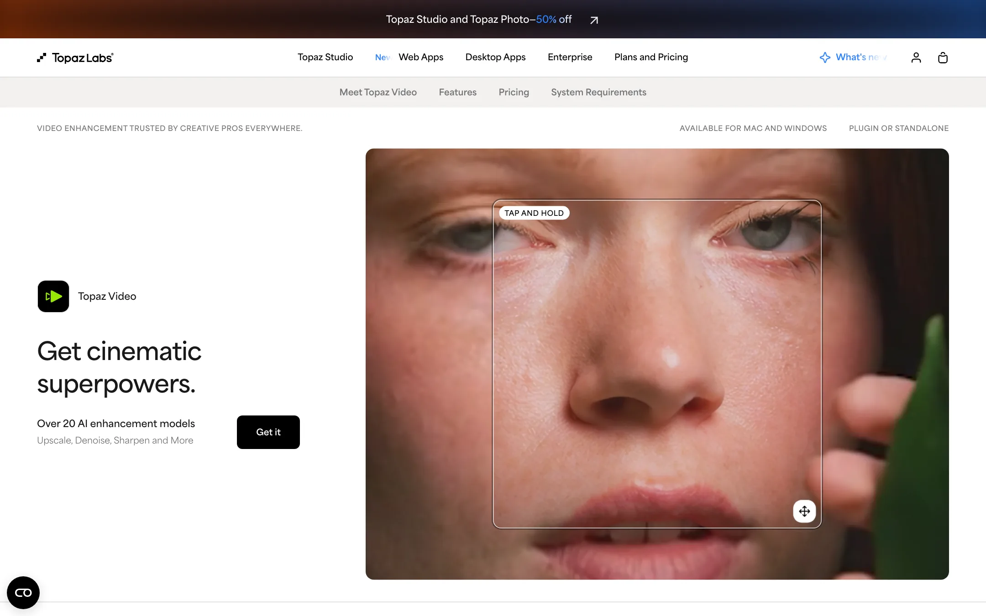Open the Topaz Studio menu

[325, 57]
